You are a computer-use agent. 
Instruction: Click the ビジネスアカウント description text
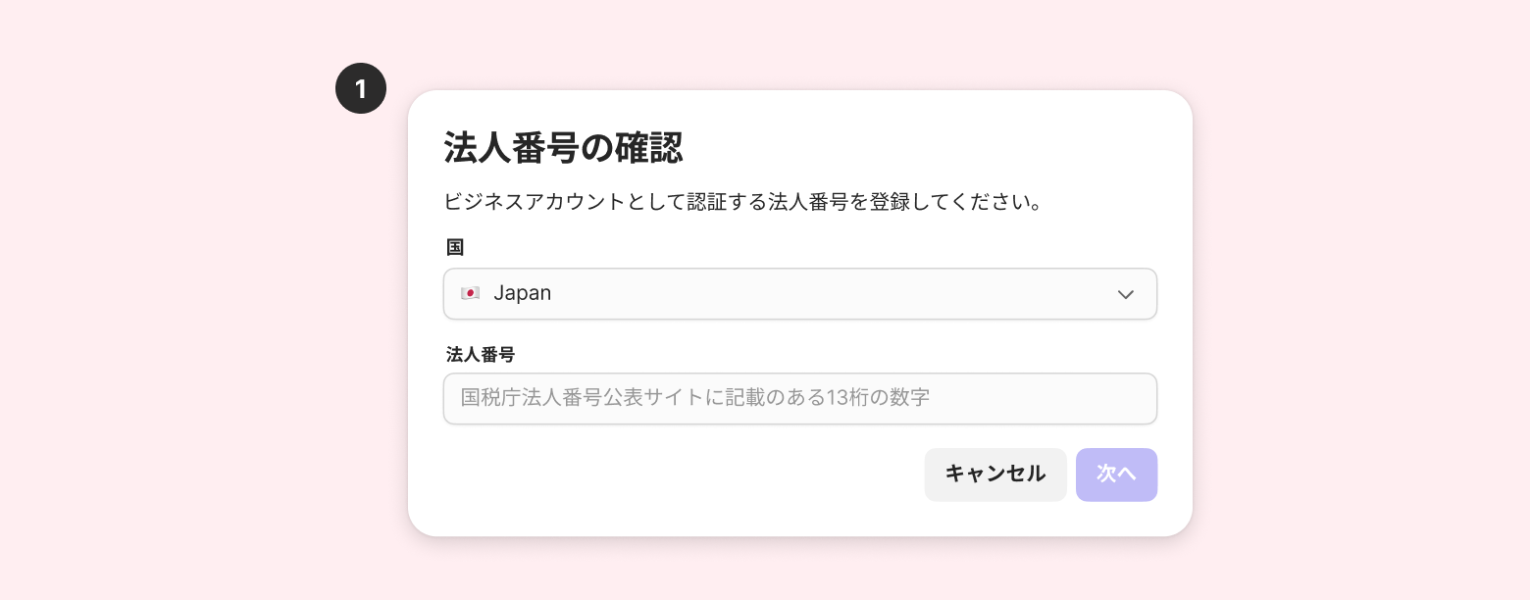(x=741, y=203)
